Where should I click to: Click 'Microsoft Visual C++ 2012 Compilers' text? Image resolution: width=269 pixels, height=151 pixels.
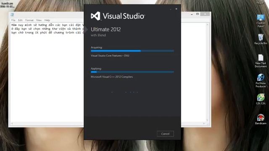point(112,77)
